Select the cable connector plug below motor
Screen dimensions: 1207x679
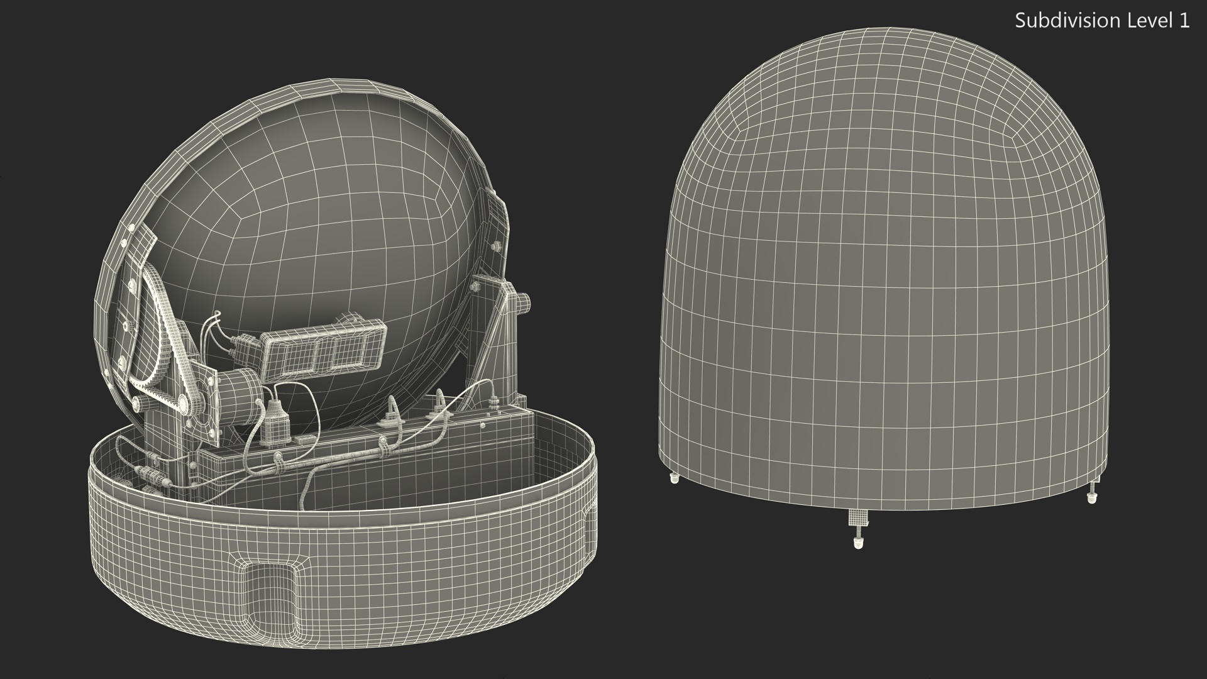tap(275, 426)
